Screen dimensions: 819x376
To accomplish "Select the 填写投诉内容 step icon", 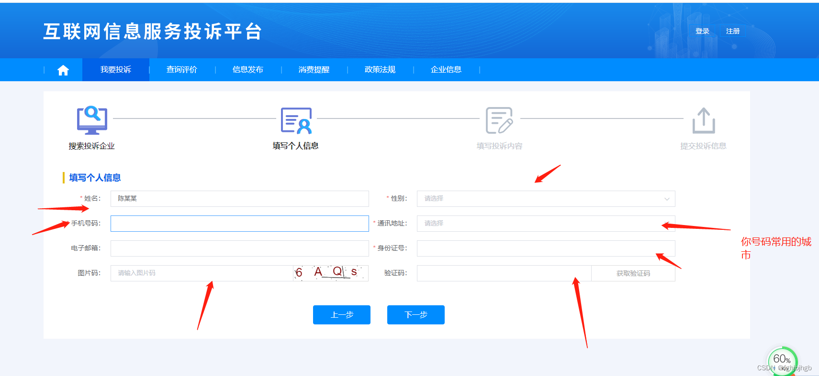I will (x=499, y=120).
